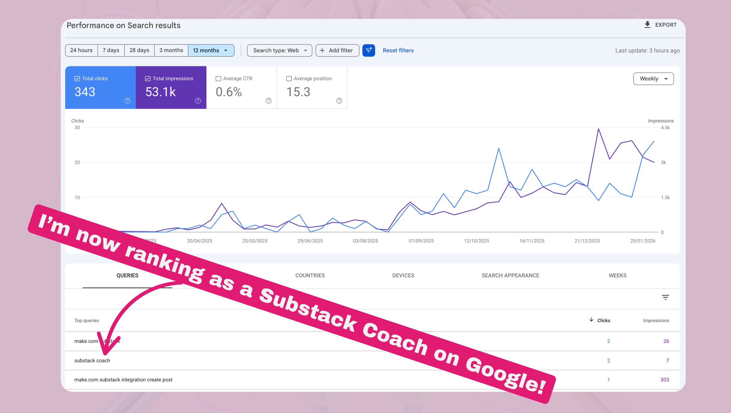Expand the Search type: Web dropdown

click(279, 50)
